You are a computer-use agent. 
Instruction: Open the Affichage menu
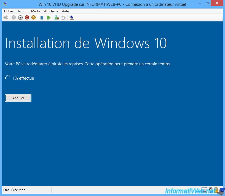coord(51,11)
